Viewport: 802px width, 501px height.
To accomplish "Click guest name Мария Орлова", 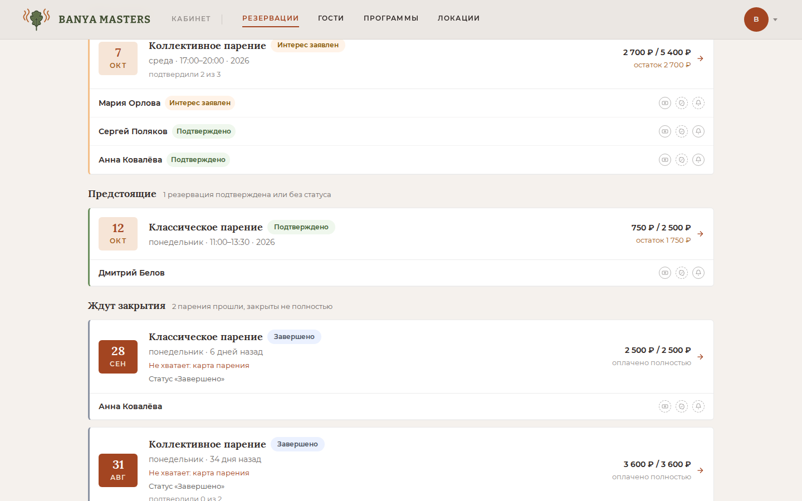I will tap(129, 103).
